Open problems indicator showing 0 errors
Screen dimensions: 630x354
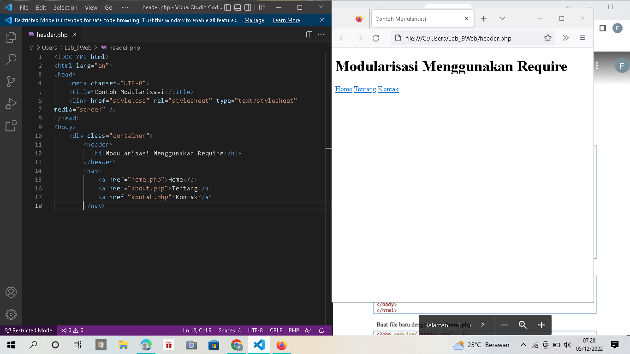click(x=72, y=330)
